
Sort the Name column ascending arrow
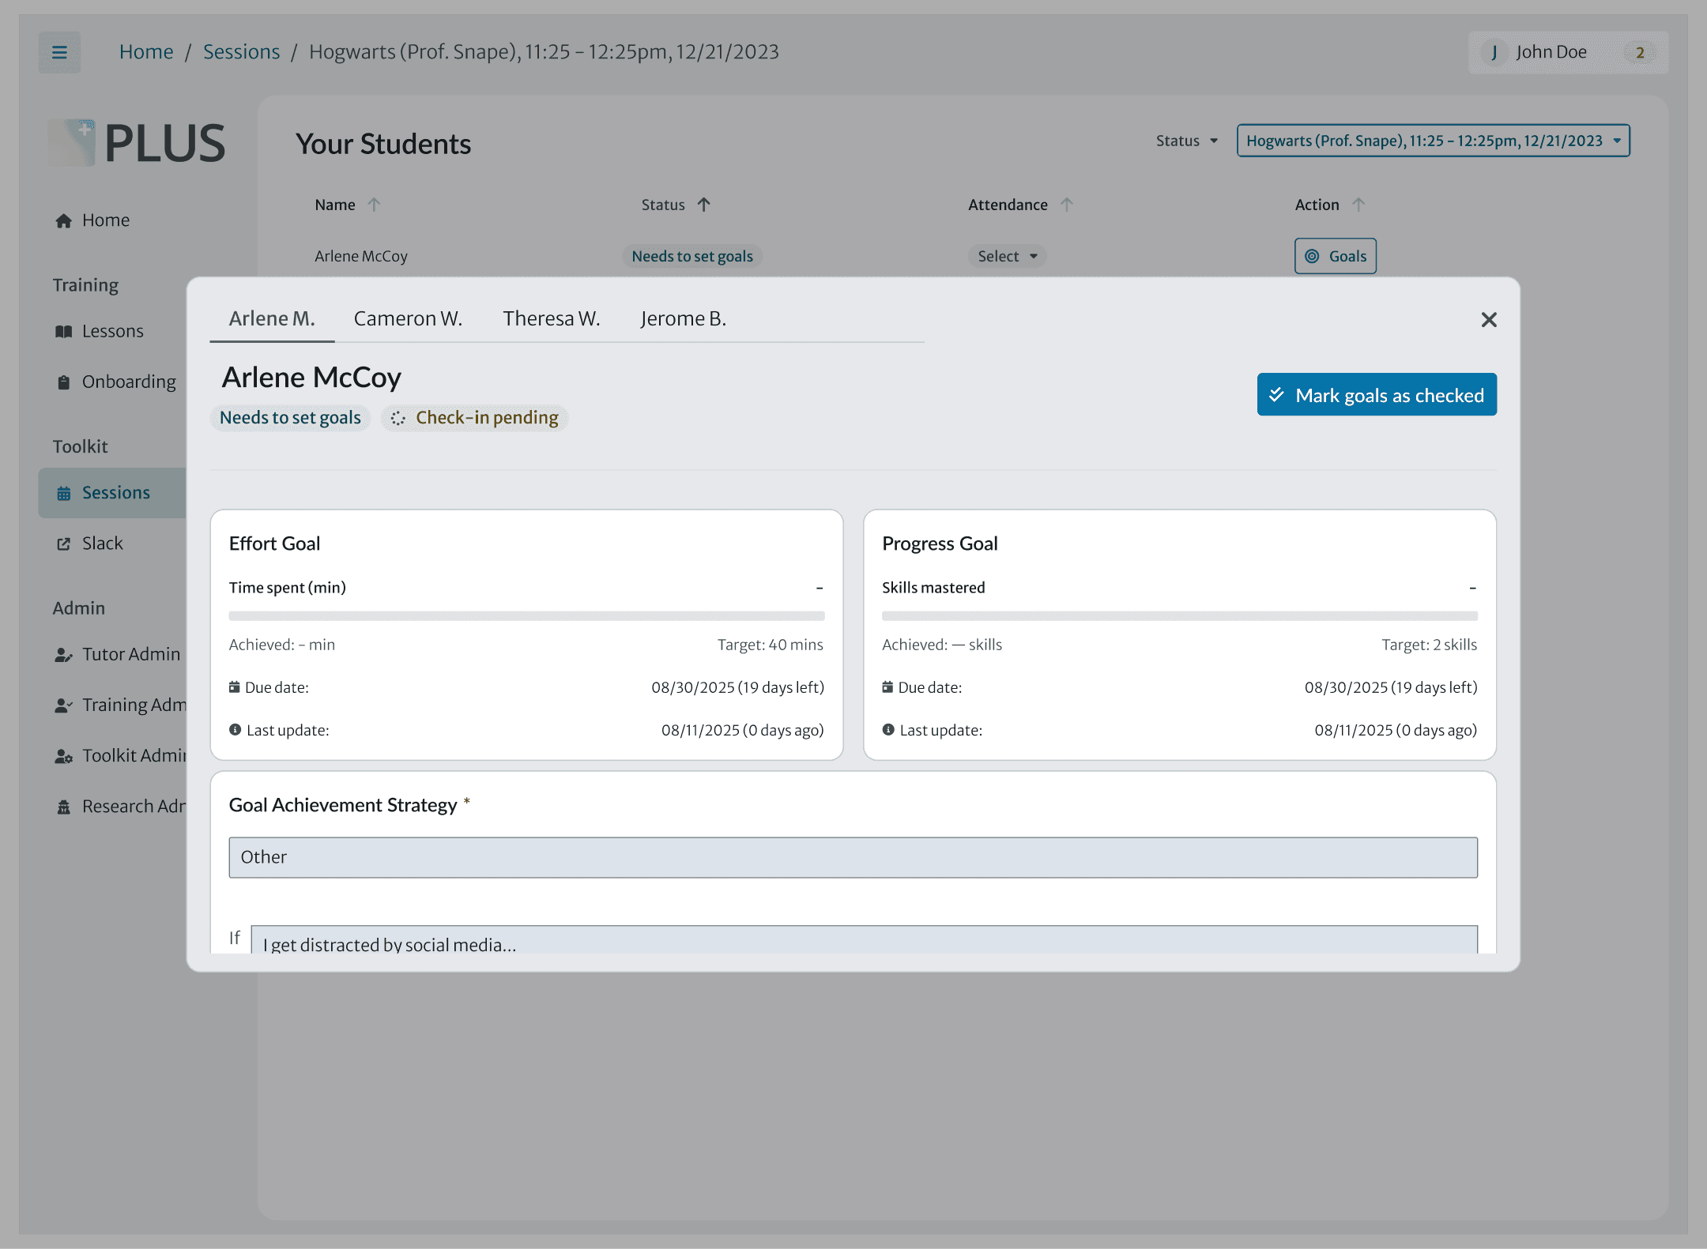pos(374,205)
